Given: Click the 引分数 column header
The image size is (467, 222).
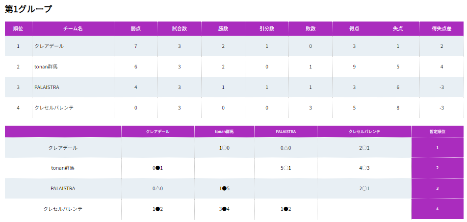Looking at the screenshot, I should [x=267, y=29].
